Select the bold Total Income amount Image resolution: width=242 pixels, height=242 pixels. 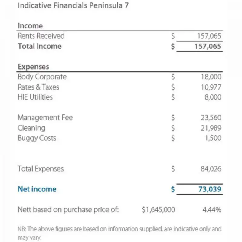209,47
